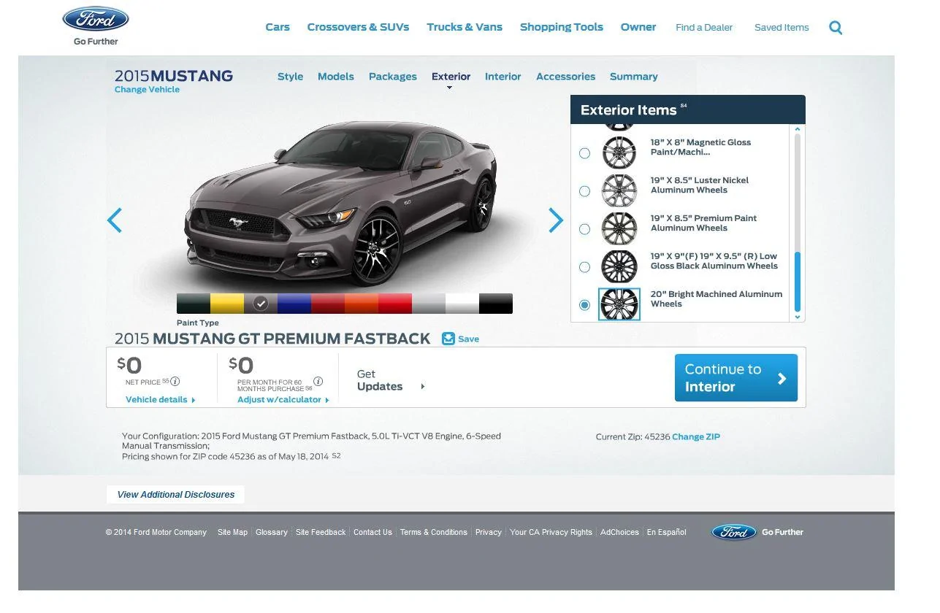Click the Adjust w/calculator arrow
940x613 pixels.
point(327,400)
